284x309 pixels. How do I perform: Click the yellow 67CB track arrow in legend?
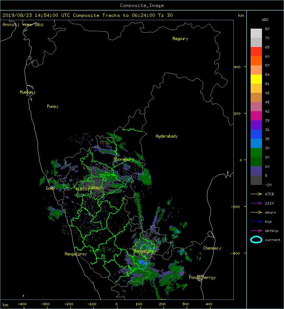pos(256,194)
